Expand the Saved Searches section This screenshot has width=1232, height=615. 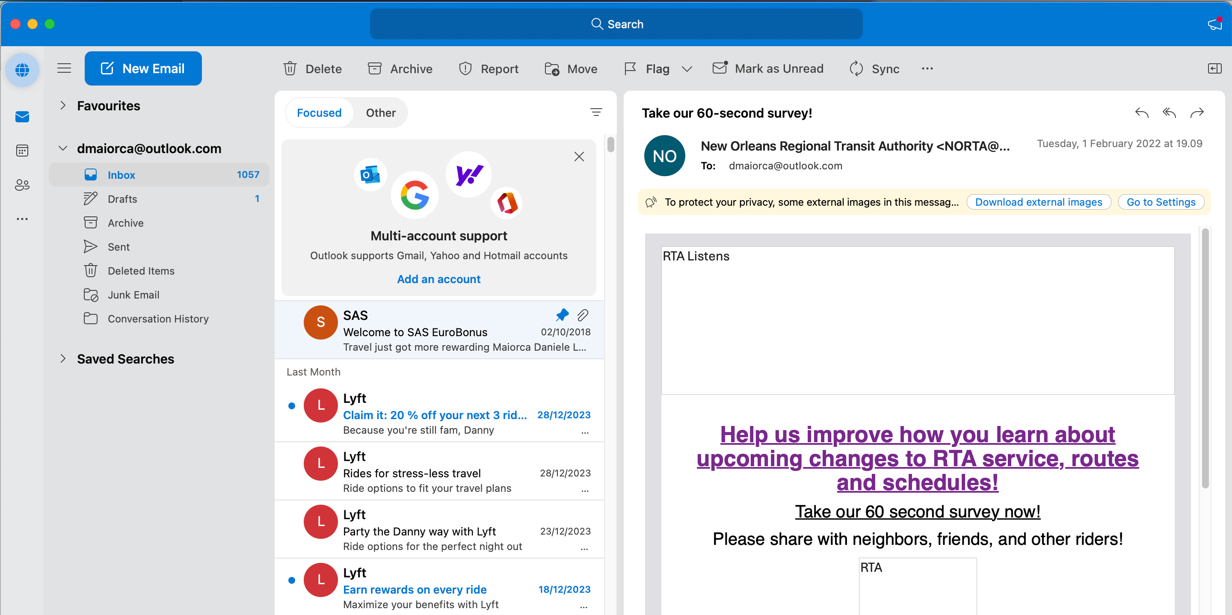(x=62, y=359)
